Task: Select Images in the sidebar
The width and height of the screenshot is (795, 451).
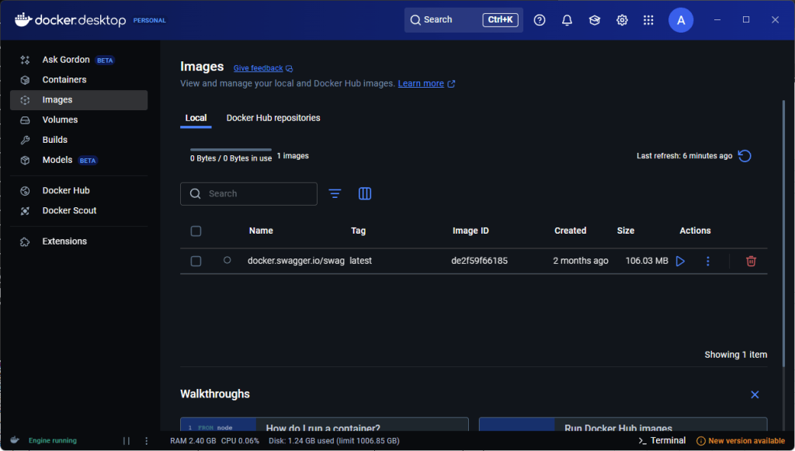Action: (x=78, y=100)
